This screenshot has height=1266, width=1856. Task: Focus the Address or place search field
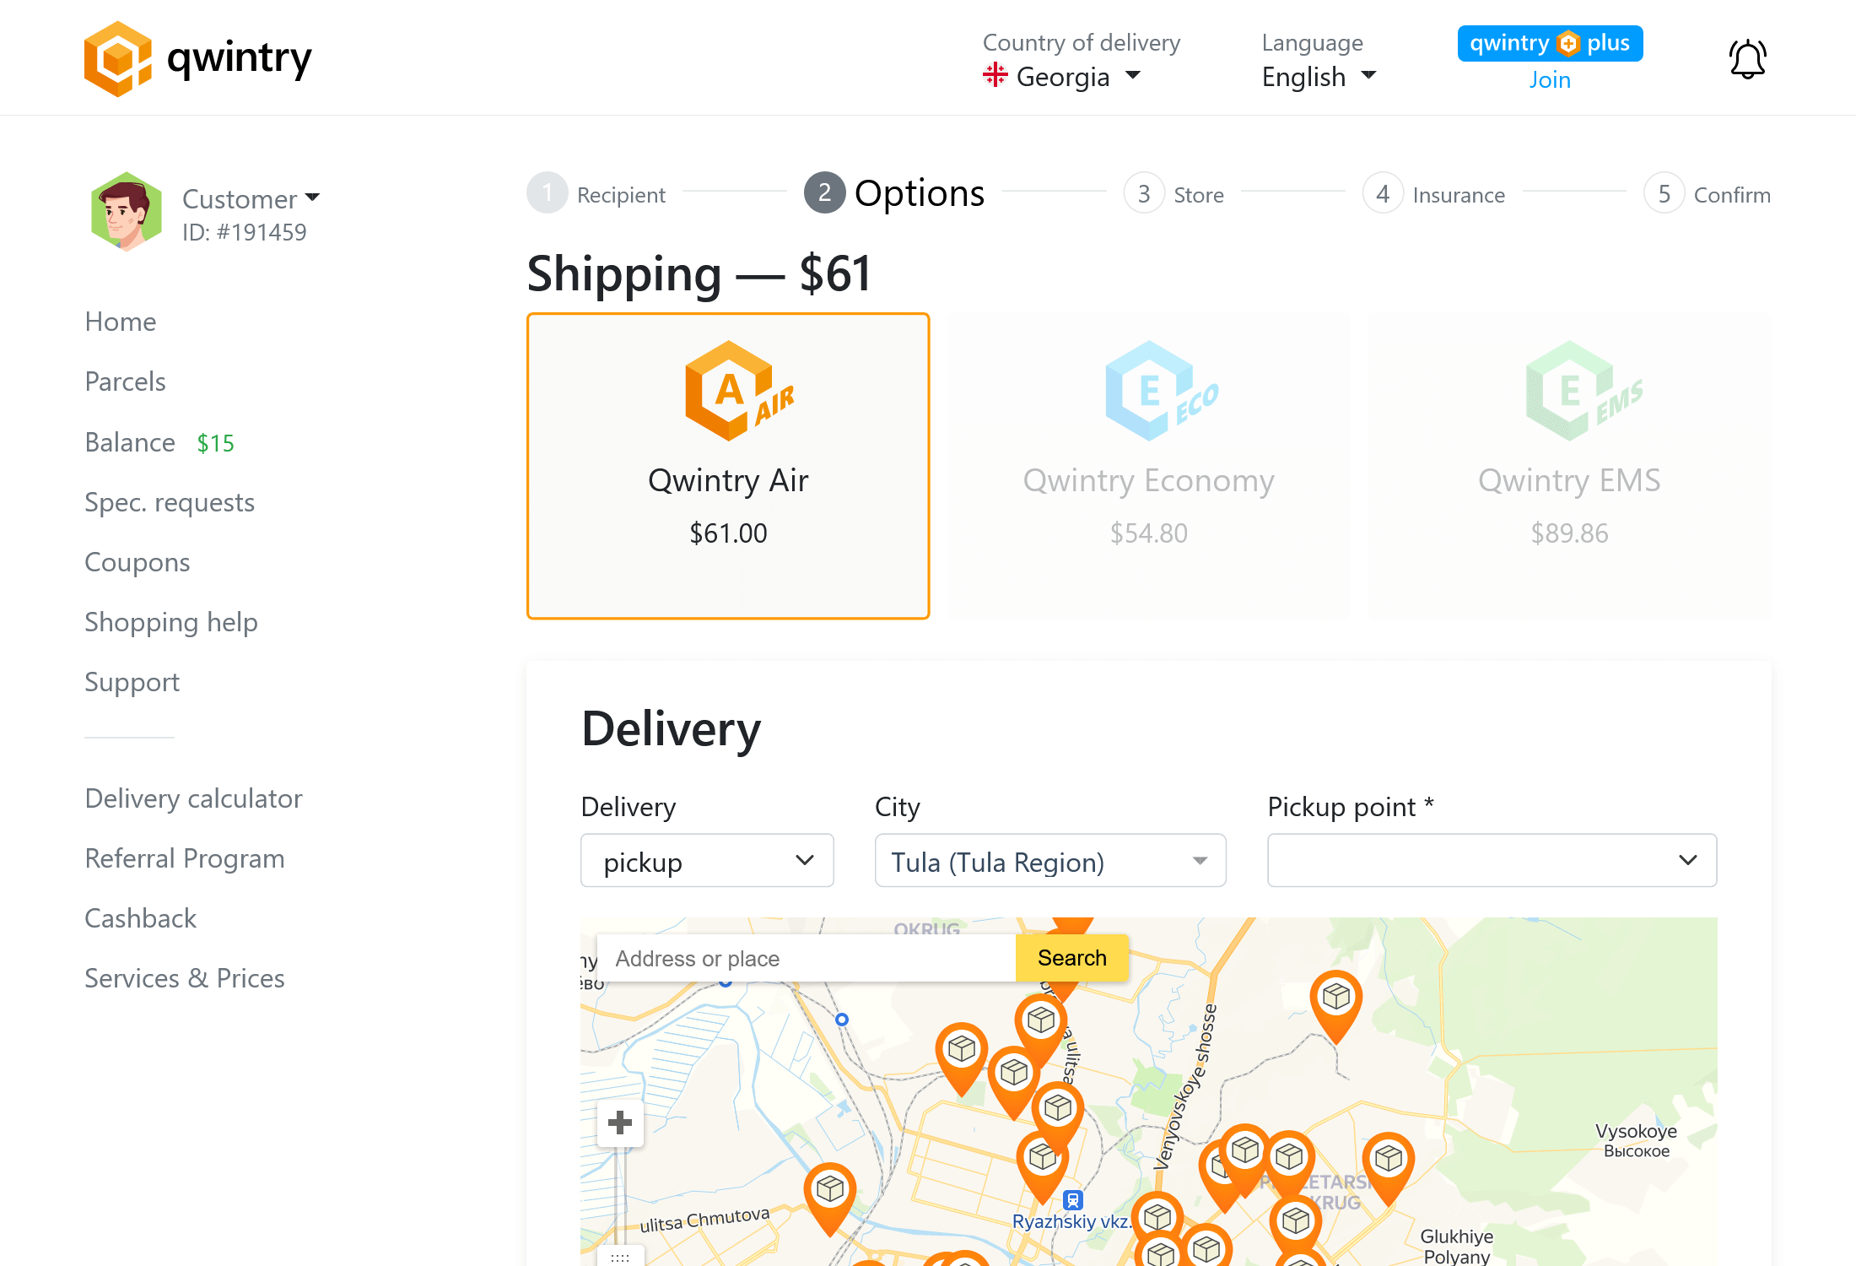tap(807, 958)
